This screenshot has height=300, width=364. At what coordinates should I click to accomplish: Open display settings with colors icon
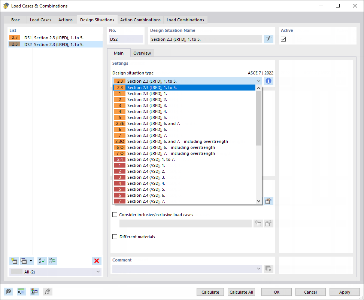coord(34,291)
